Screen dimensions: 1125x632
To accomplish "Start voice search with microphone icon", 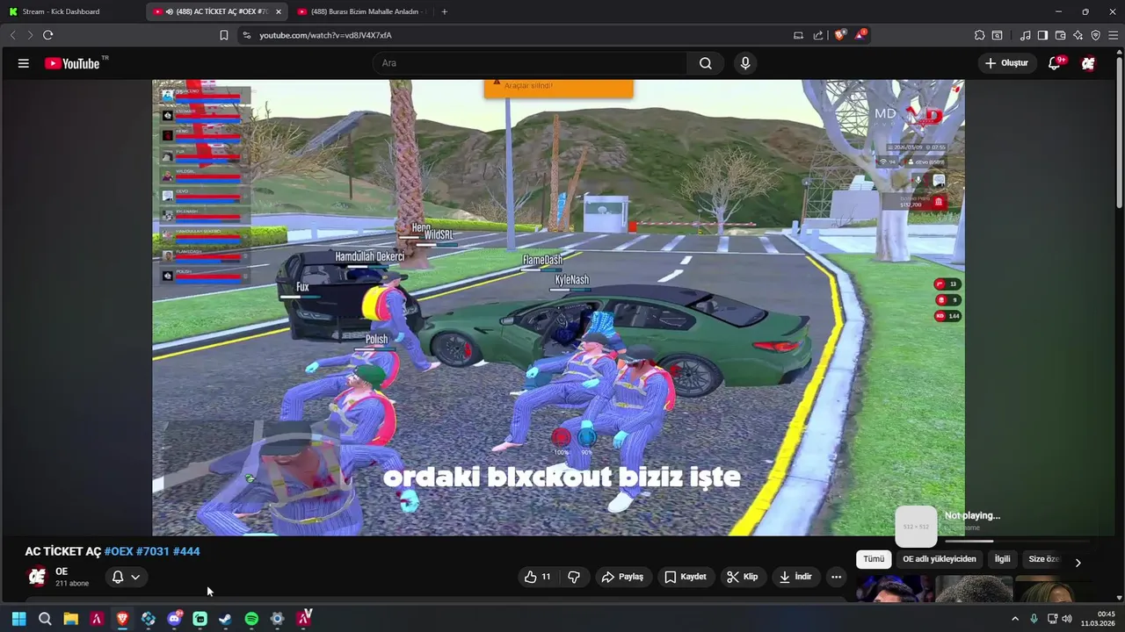I will (745, 63).
